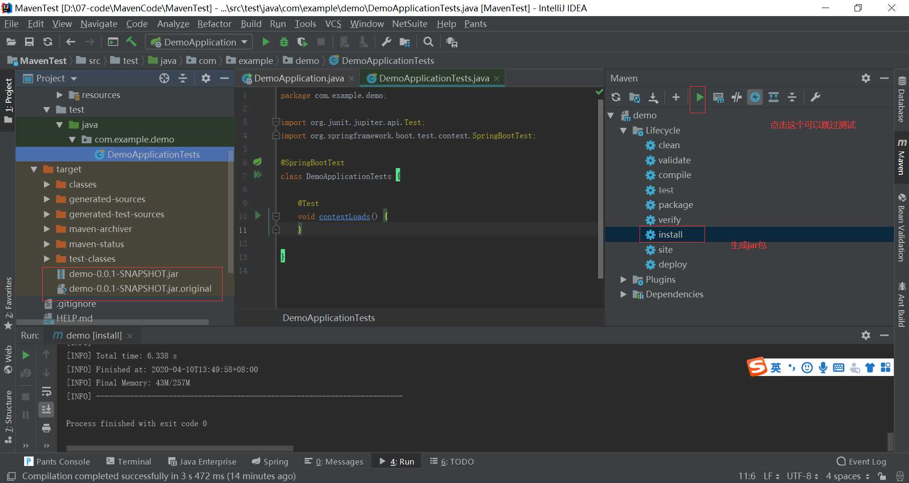
Task: Expand the classes folder
Action: pyautogui.click(x=46, y=184)
